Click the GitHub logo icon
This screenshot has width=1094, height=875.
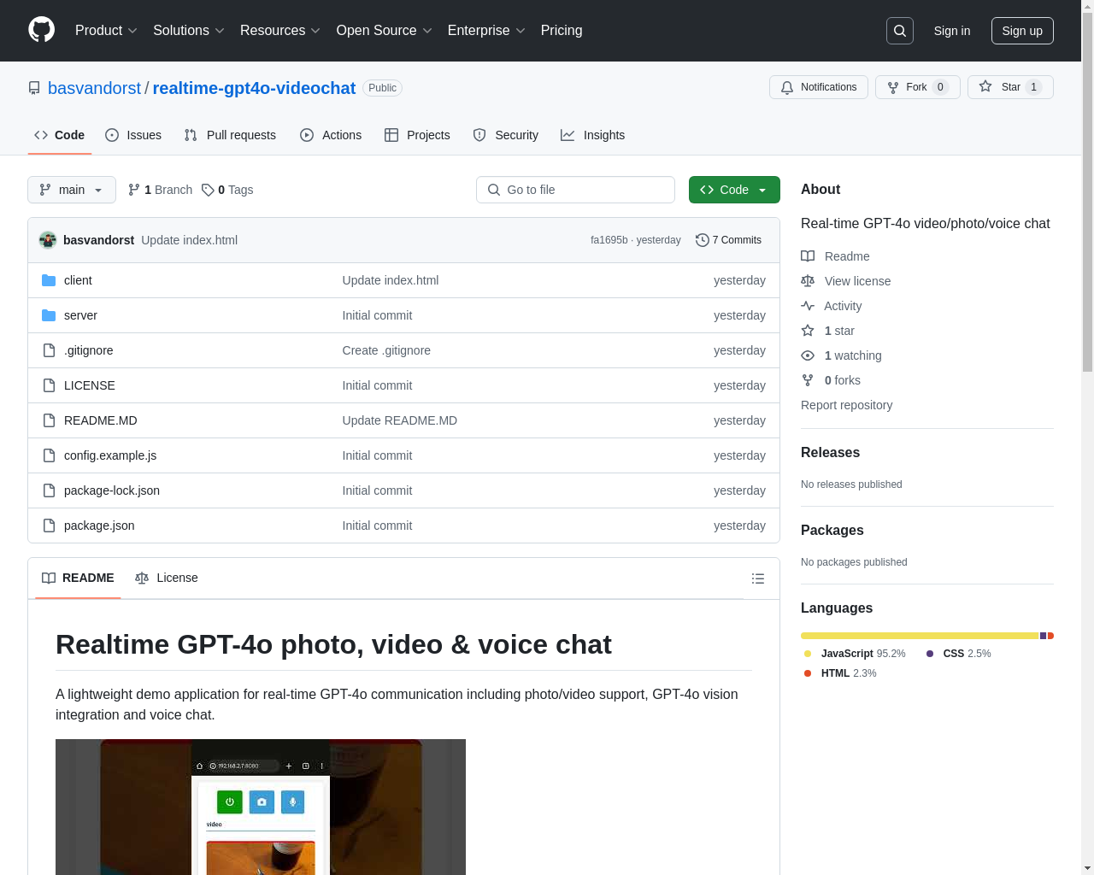pos(41,30)
